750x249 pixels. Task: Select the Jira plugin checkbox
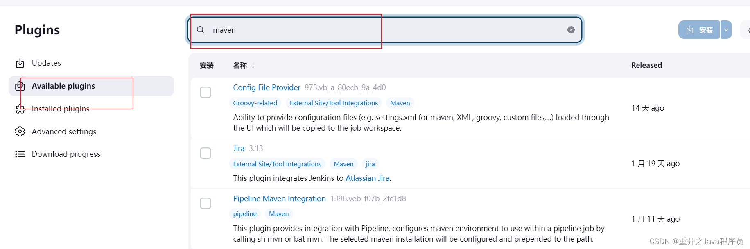[x=206, y=153]
